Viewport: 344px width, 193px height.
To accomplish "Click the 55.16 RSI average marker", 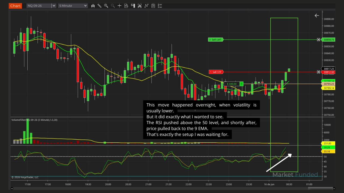I will 328,151.
